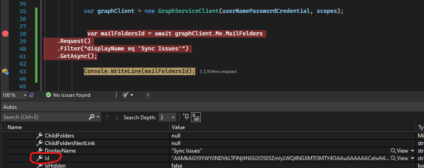
Task: Click line number 36 in the gutter
Action: click(x=23, y=19)
